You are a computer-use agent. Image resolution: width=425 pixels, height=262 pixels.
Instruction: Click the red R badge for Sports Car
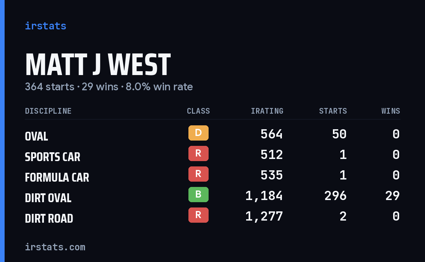198,154
